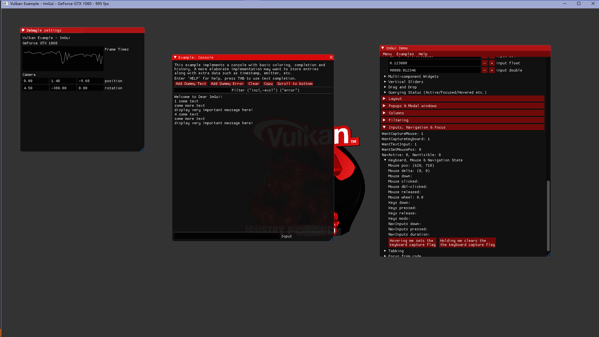Click '1 some text' log line
599x337 pixels.
click(x=186, y=101)
